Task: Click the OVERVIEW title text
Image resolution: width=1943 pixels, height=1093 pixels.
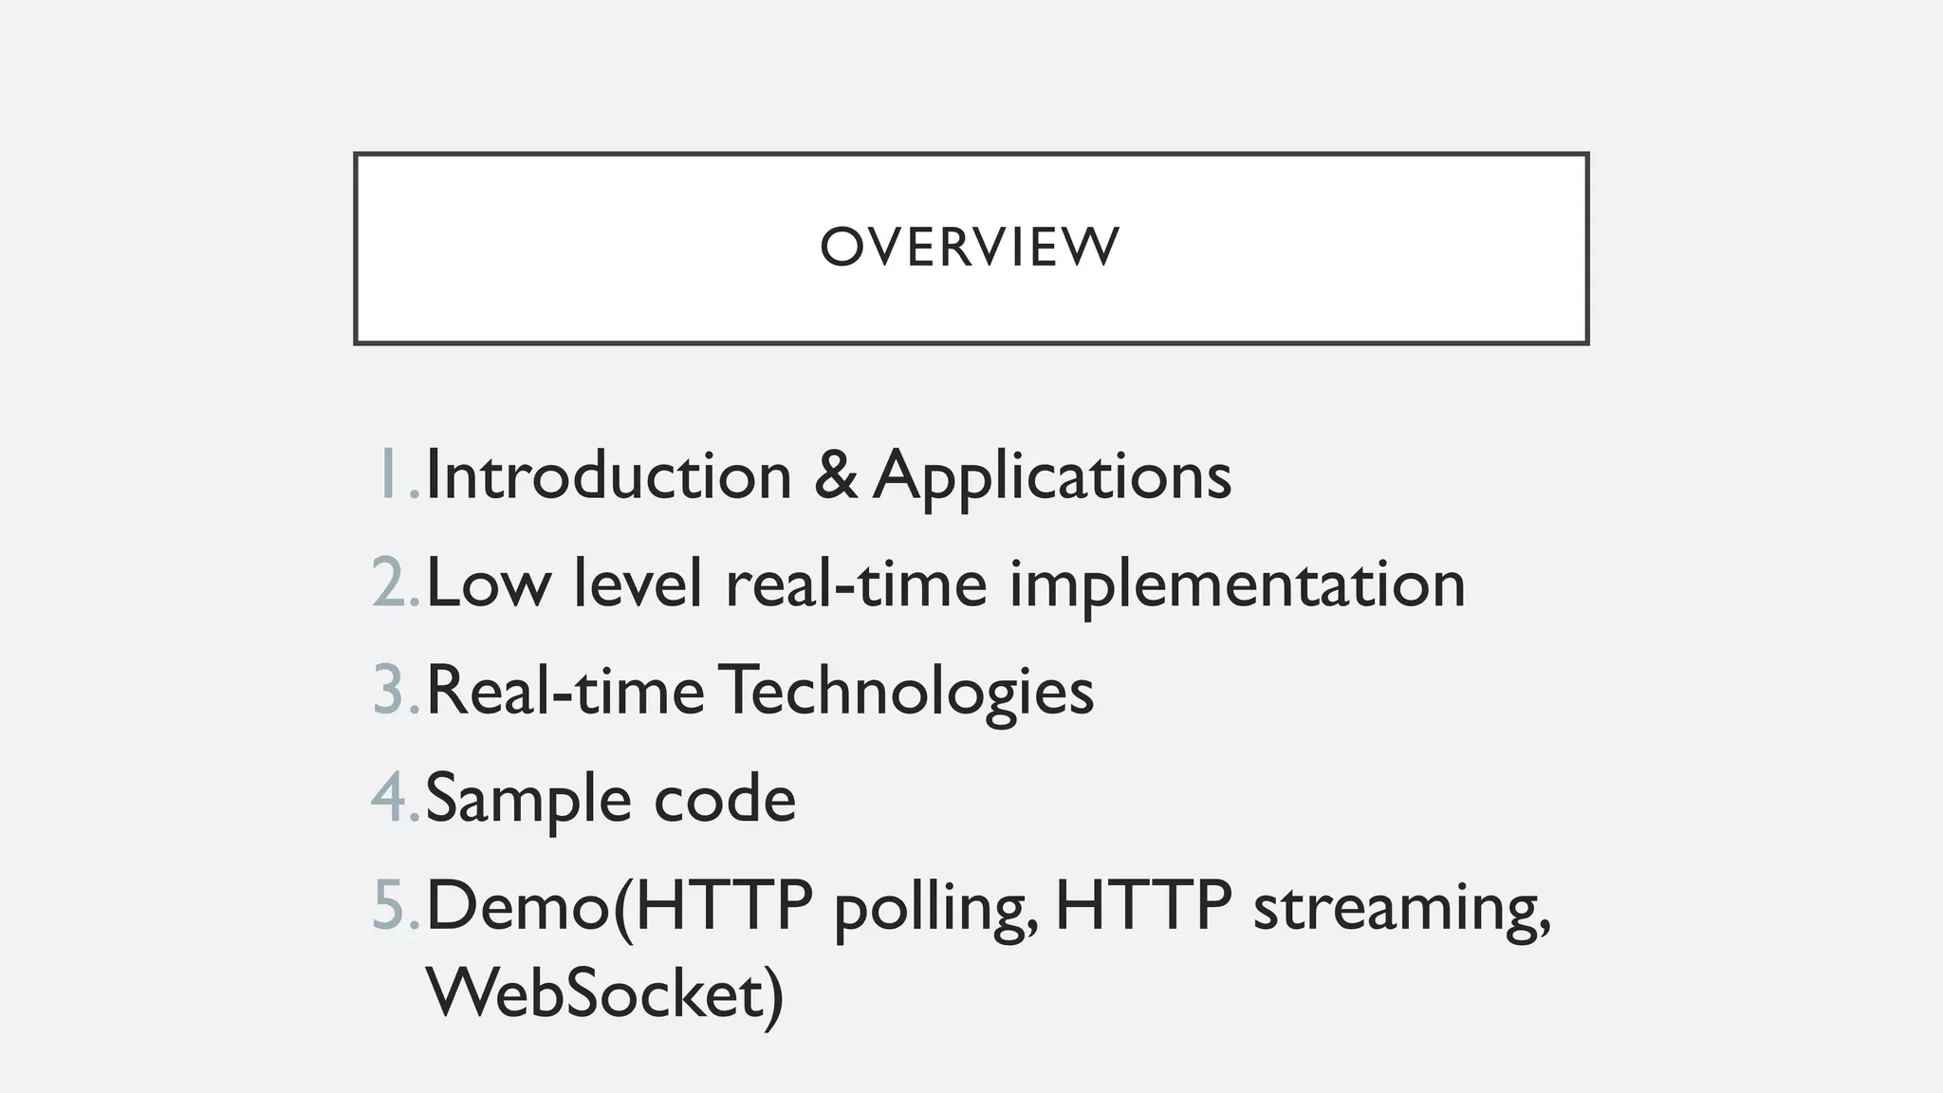Action: coord(970,248)
